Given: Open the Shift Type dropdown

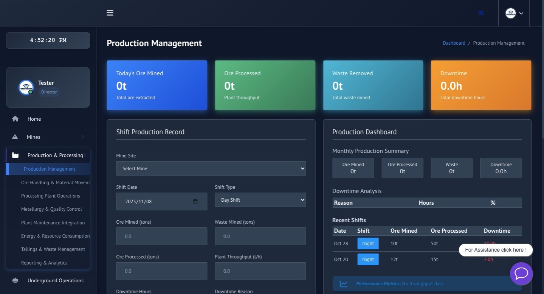Looking at the screenshot, I should (260, 199).
